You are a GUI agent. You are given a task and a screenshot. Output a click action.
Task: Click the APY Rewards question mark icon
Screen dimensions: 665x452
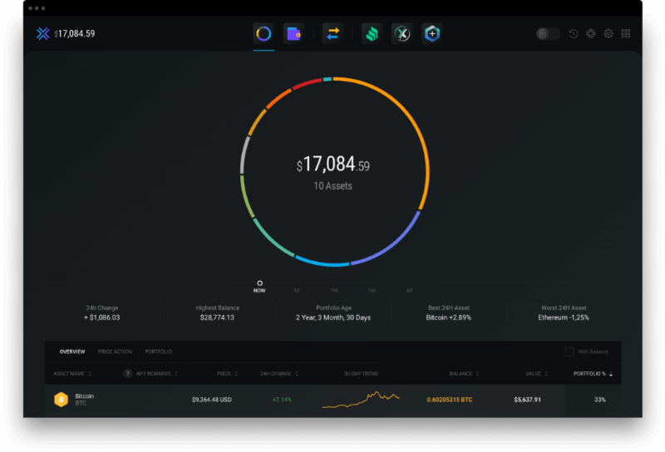127,374
